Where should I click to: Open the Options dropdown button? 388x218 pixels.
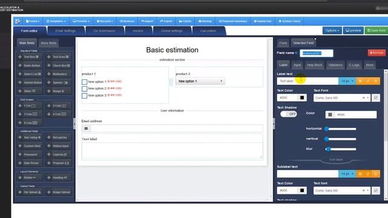tap(332, 30)
